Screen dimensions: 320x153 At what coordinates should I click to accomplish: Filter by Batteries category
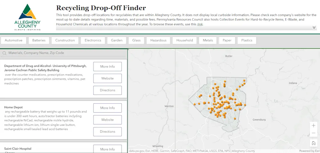39,40
